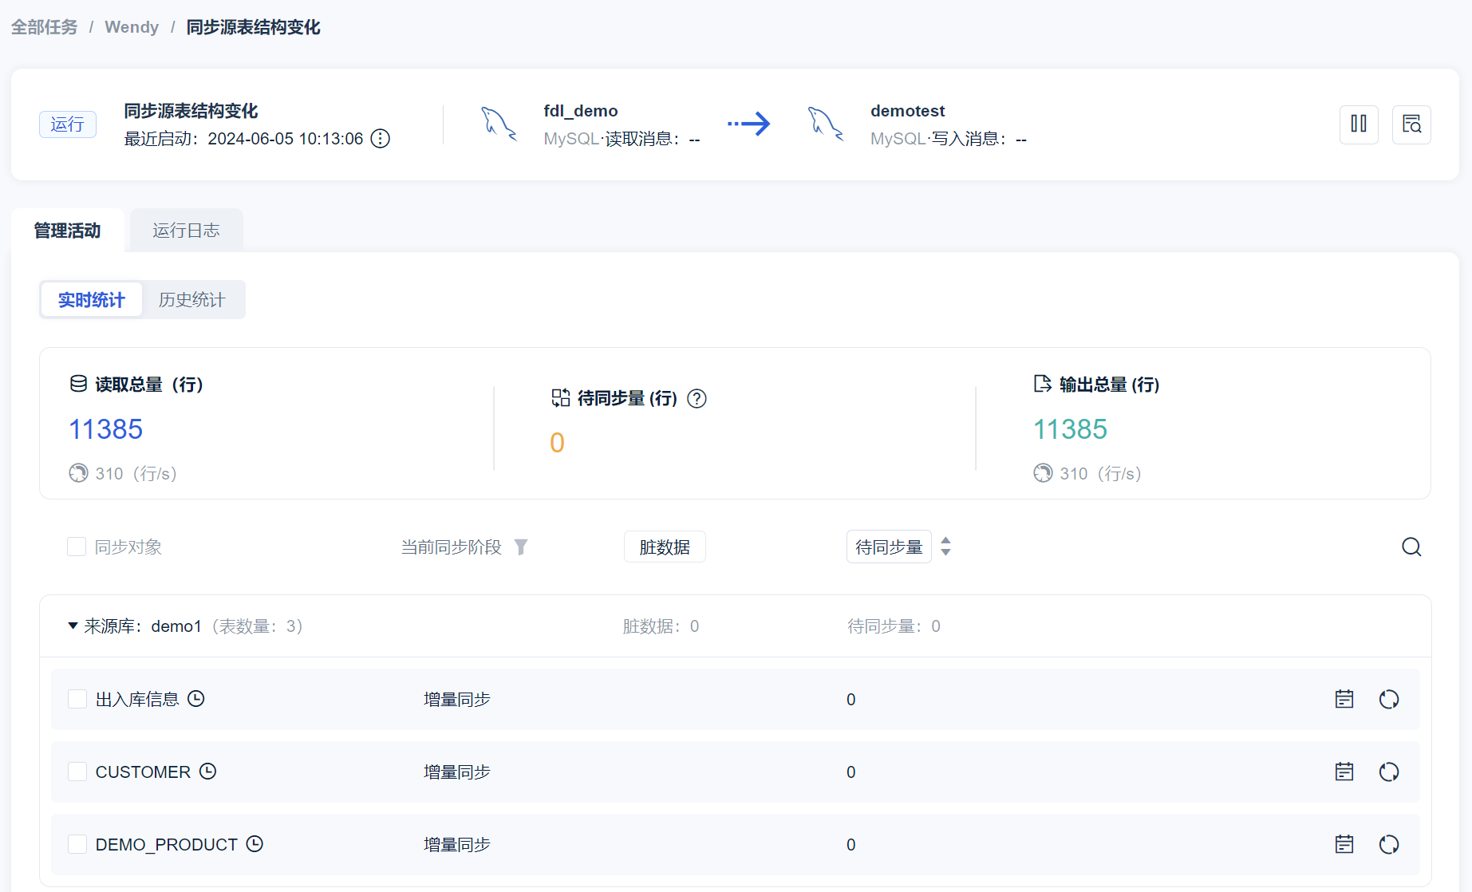
Task: Check the 出入库信息 table checkbox
Action: [x=77, y=699]
